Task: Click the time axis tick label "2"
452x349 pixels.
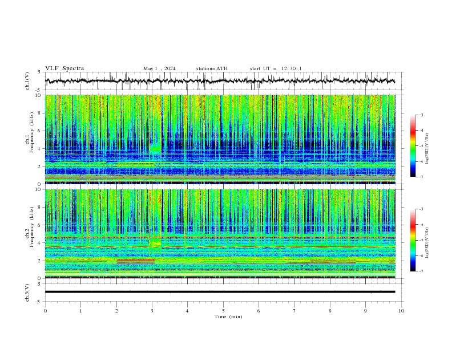Action: pos(116,311)
